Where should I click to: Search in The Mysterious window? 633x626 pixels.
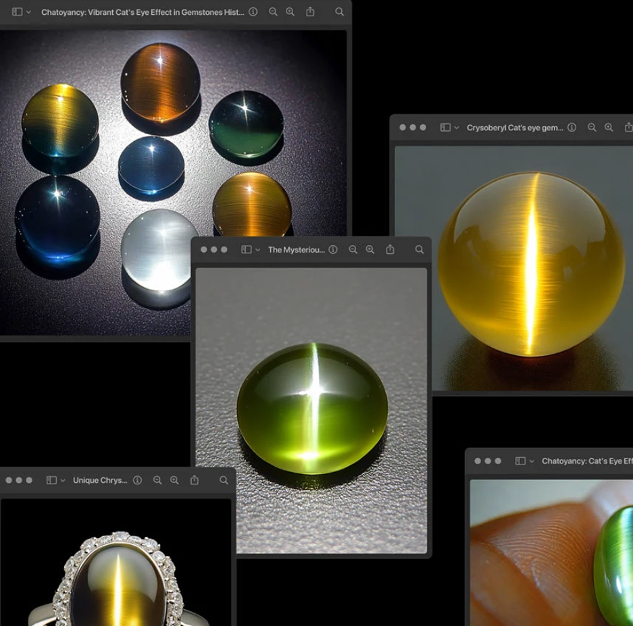click(x=420, y=249)
